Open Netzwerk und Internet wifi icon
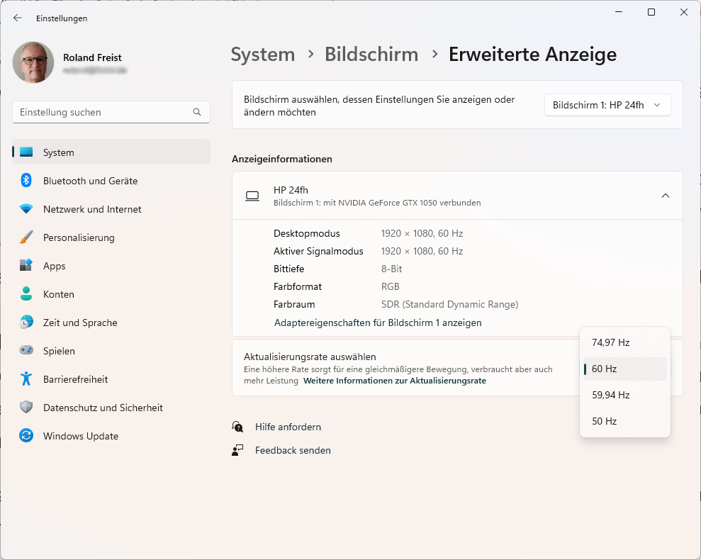This screenshot has height=560, width=701. [26, 209]
